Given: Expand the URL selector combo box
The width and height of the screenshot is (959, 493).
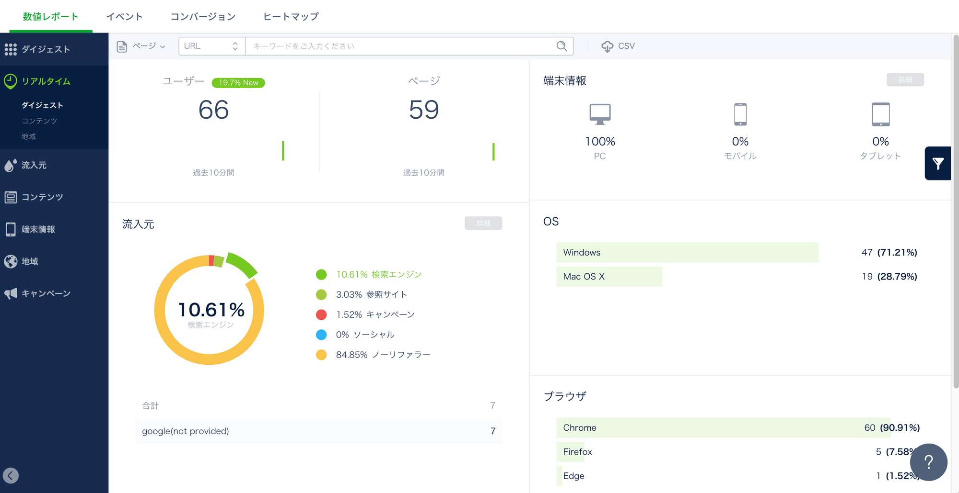Looking at the screenshot, I should point(211,46).
